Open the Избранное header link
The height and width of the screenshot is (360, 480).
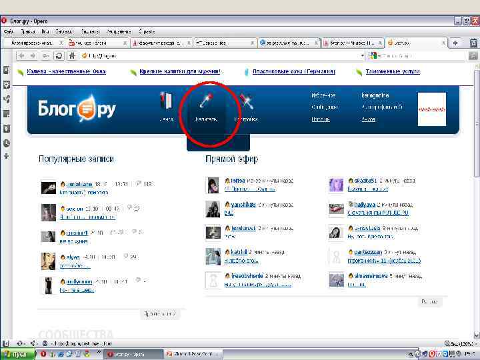click(x=323, y=95)
